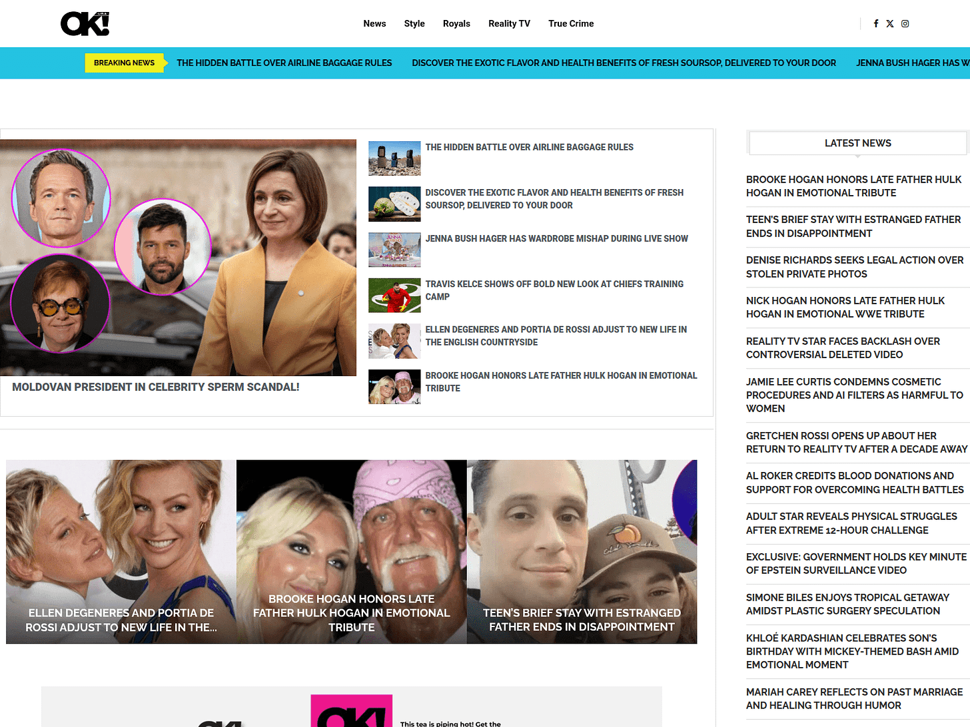Open the featured Moldovan President photo collage
Screen dimensions: 970x727
point(178,258)
